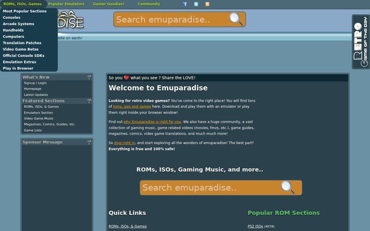Open the RSS feed icon in top bar
Image resolution: width=370 pixels, height=231 pixels.
208,4
